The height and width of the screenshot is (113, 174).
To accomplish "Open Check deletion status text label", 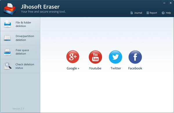I will [25, 66].
